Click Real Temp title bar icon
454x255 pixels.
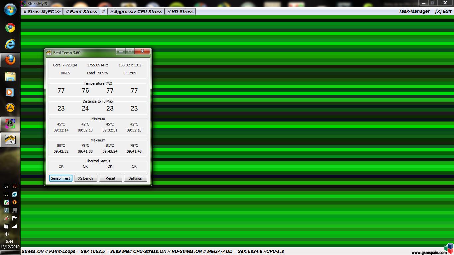[x=49, y=52]
